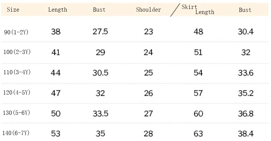Viewport: 271px width, 141px height.
Task: Select the 130(5-6Y) size label
Action: [16, 113]
